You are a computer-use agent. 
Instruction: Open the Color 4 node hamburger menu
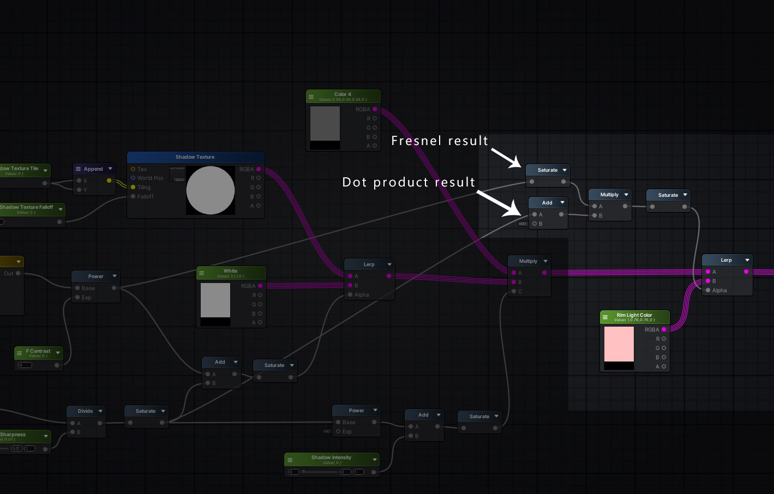point(311,97)
